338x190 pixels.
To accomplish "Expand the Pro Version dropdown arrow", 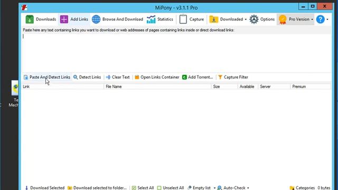I will 312,20.
